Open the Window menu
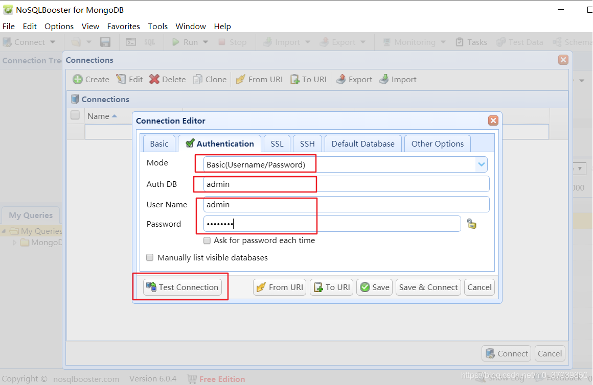 pos(191,26)
